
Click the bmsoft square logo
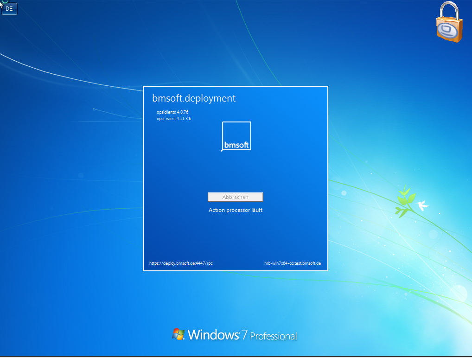(236, 136)
